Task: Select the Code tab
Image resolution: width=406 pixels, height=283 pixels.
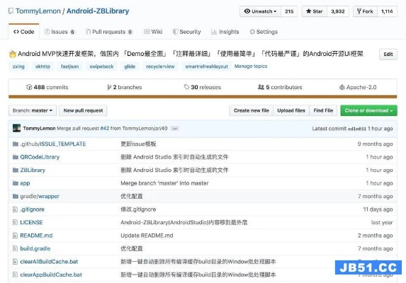Action: coord(24,32)
